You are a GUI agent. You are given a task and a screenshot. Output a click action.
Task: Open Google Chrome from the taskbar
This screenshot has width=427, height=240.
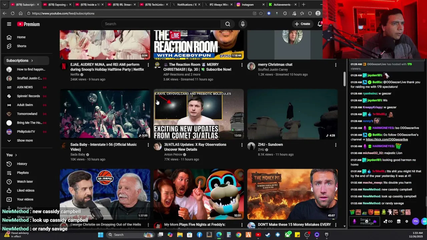point(239,235)
